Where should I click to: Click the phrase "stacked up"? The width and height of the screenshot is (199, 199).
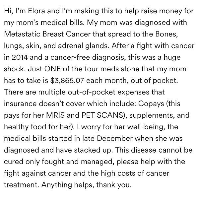click(93, 150)
